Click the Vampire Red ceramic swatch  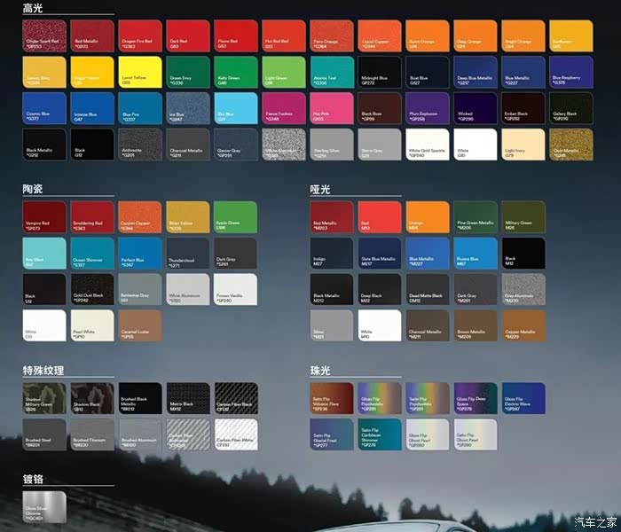(45, 217)
